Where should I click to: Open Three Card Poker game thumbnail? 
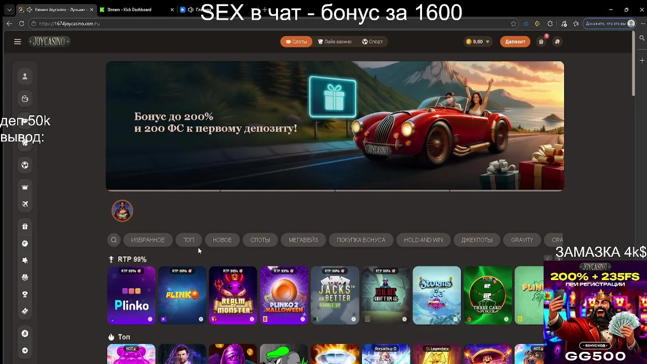pos(488,295)
